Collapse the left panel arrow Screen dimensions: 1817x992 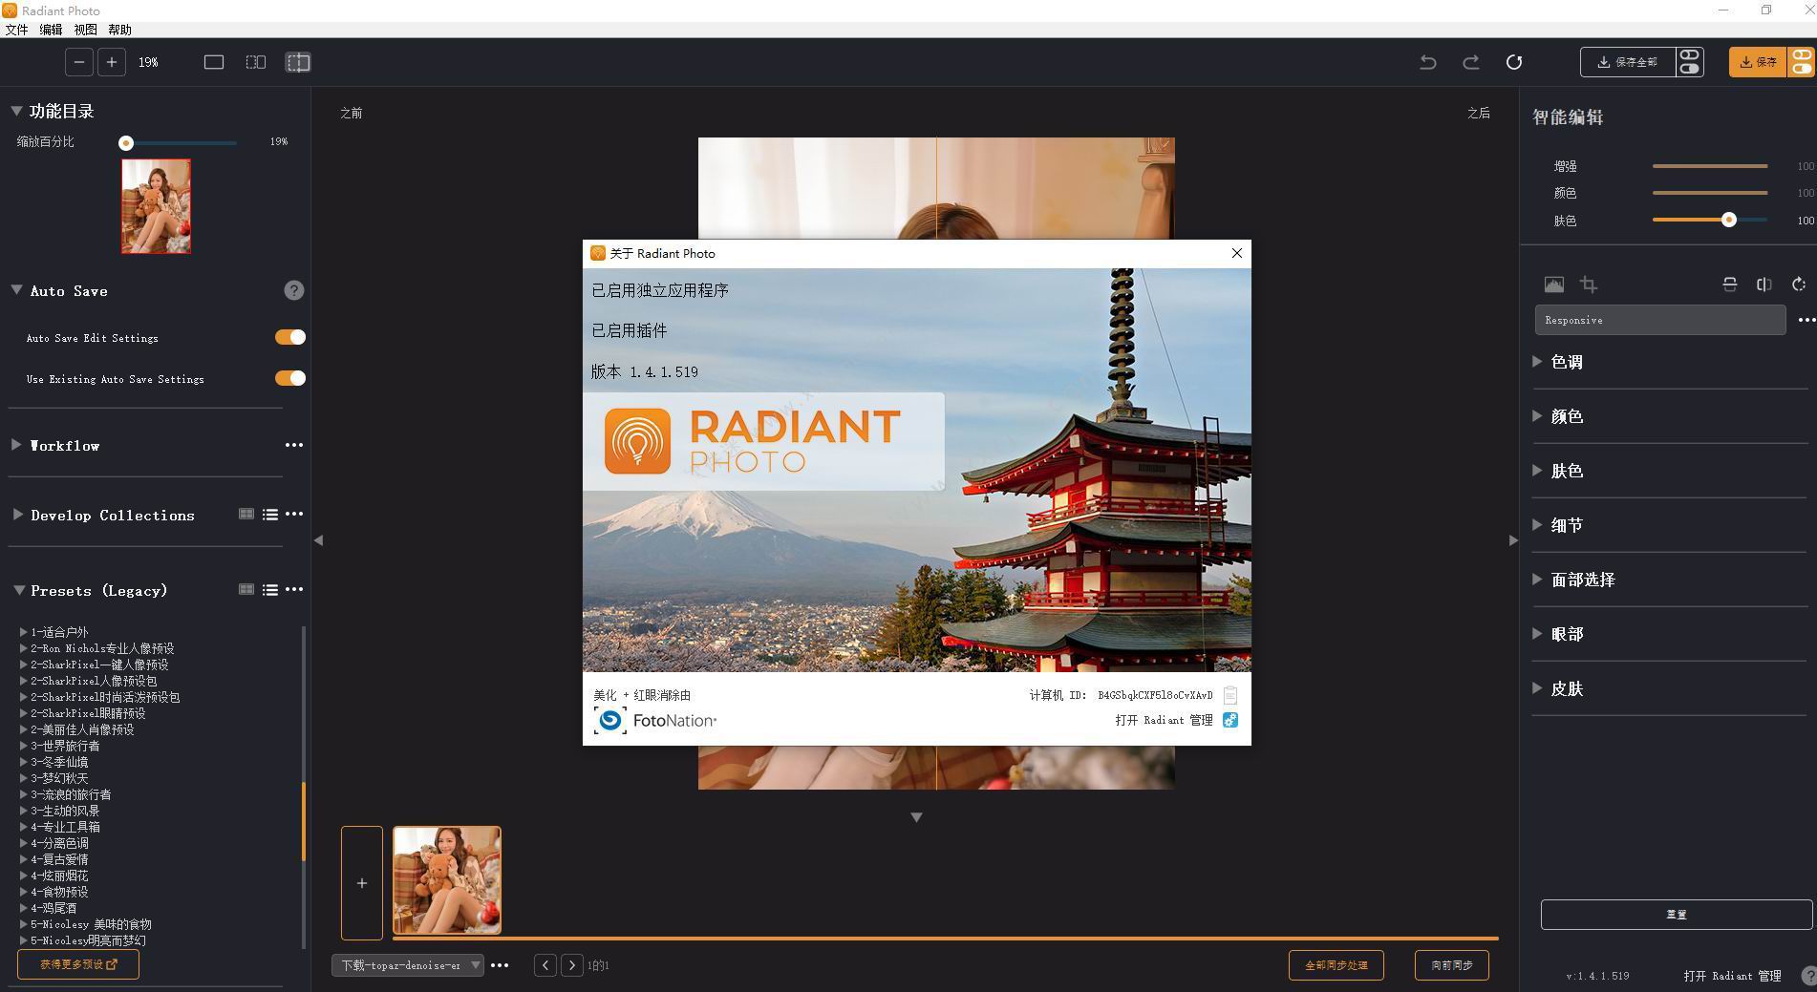point(319,540)
